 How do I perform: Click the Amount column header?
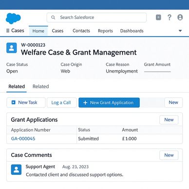click(130, 130)
